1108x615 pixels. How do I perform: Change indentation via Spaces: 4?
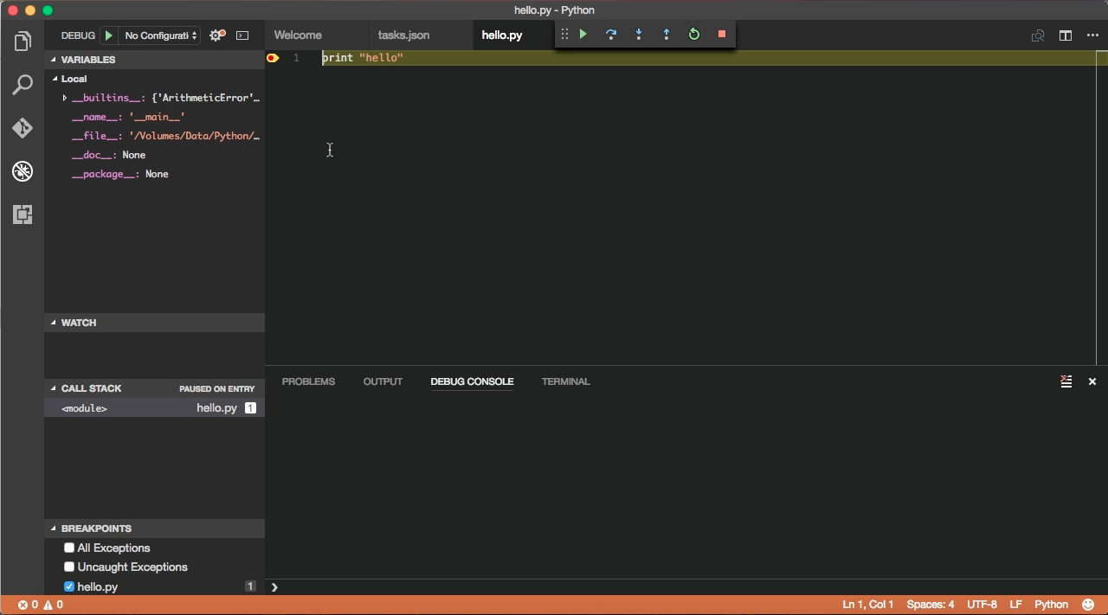[931, 605]
